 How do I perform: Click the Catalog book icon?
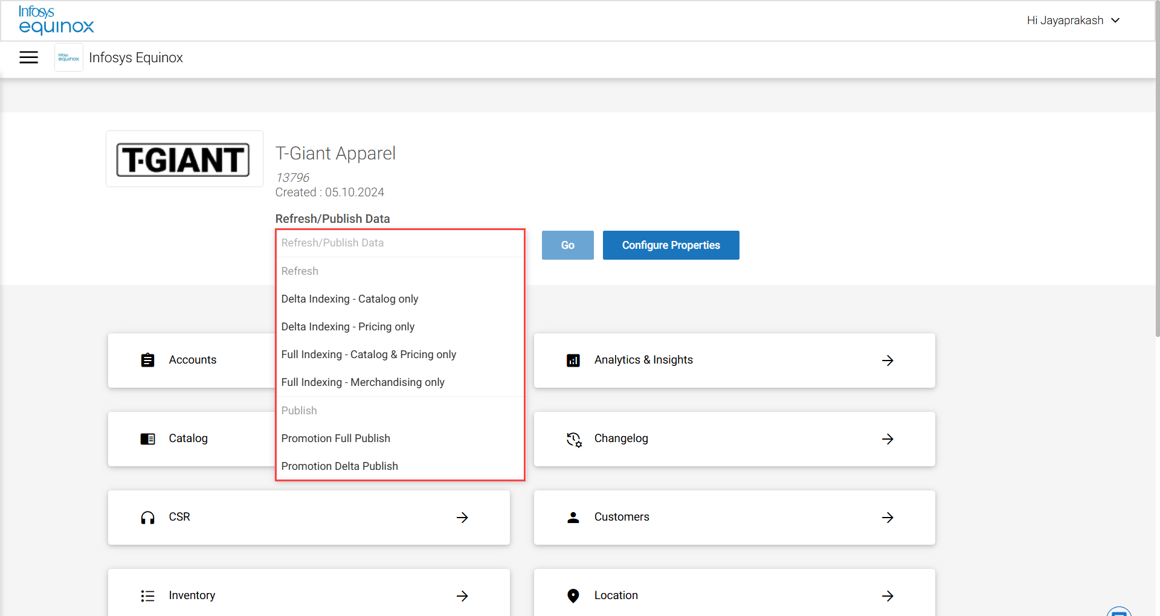(147, 439)
